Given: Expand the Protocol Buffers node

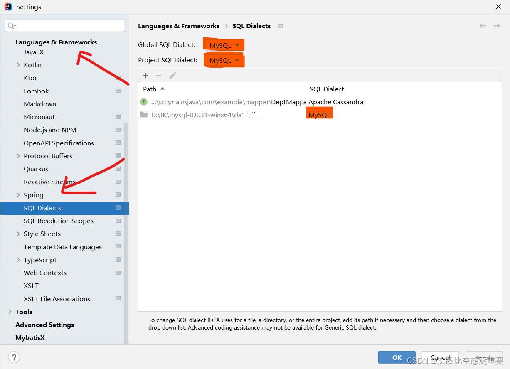Looking at the screenshot, I should tap(18, 156).
